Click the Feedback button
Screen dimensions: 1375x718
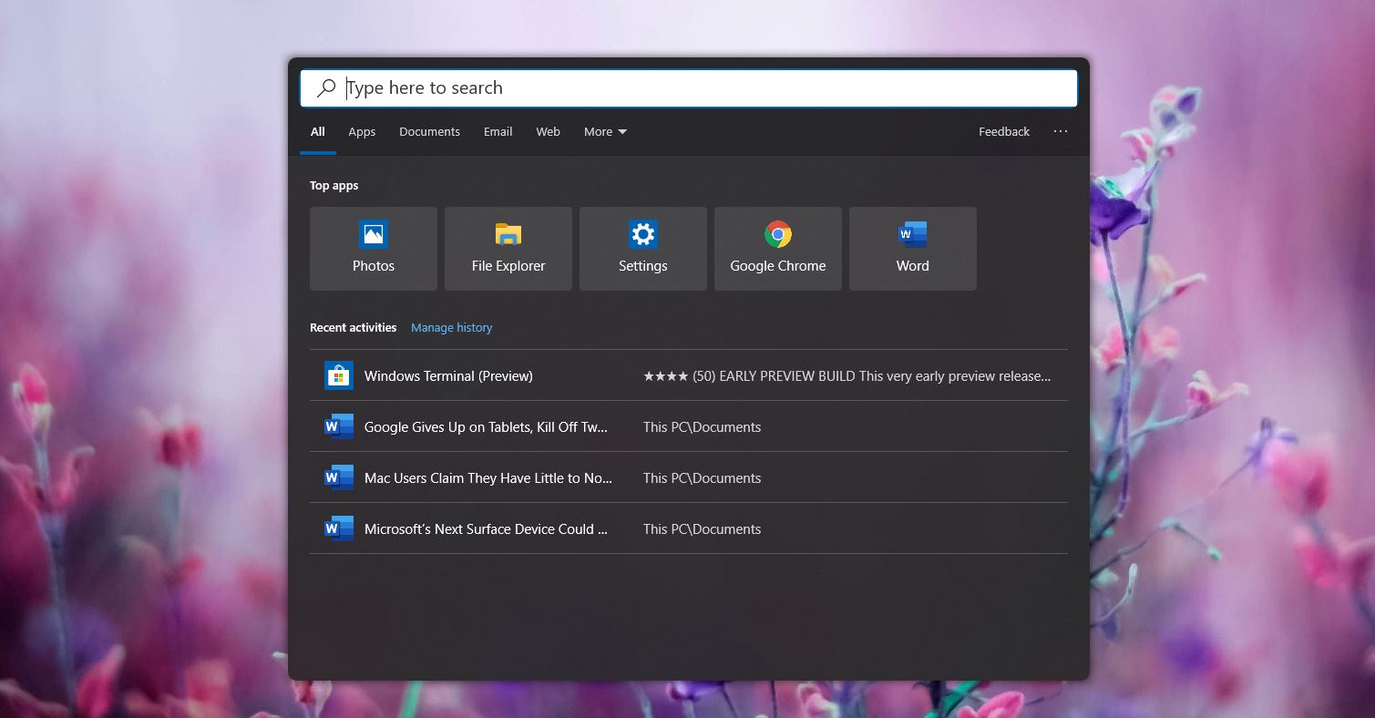1004,132
